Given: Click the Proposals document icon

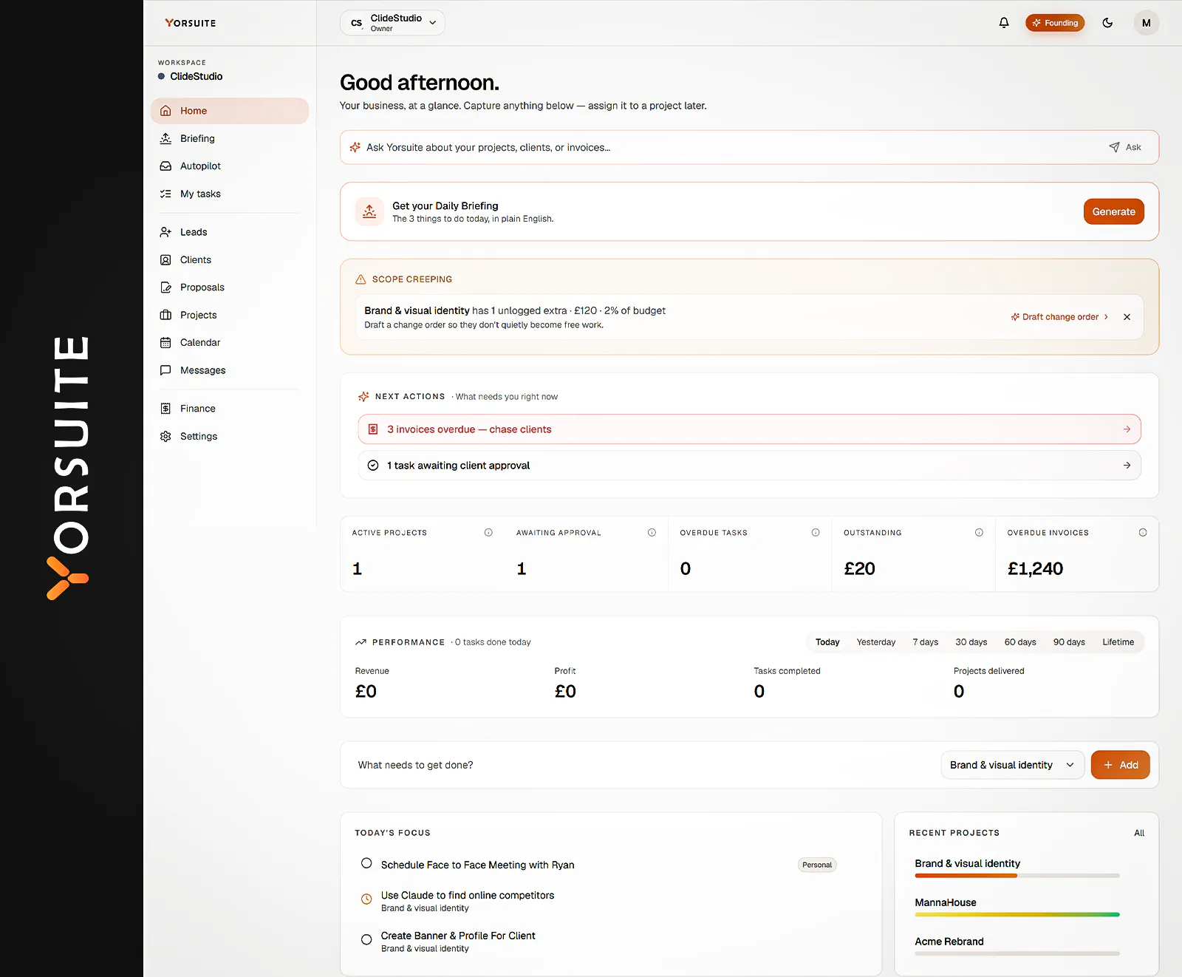Looking at the screenshot, I should (165, 287).
